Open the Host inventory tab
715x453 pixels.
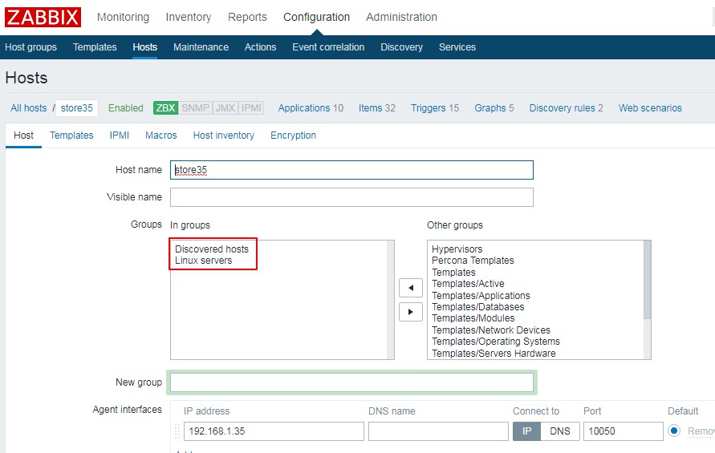223,135
